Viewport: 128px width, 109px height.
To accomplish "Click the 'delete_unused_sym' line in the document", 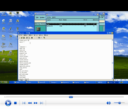I will [25, 63].
